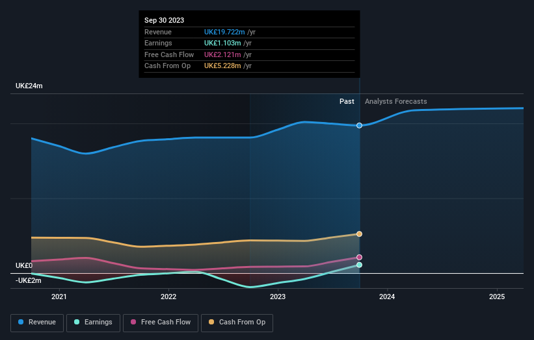534x340 pixels.
Task: Click the teal Earnings data point marker
Action: [359, 265]
